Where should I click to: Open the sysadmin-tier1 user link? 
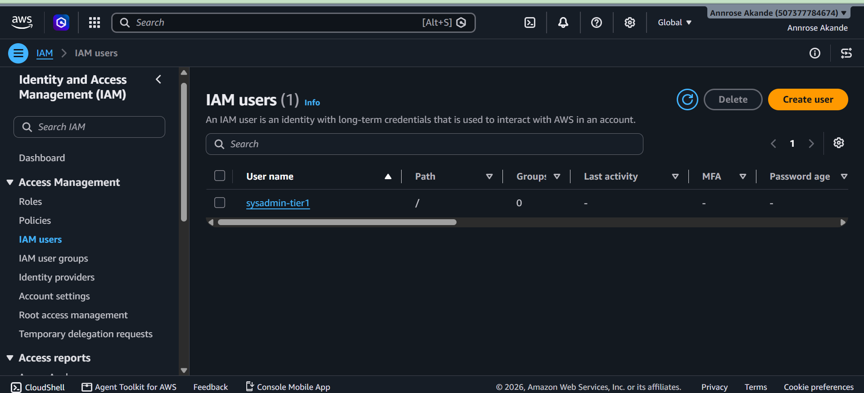(x=278, y=203)
